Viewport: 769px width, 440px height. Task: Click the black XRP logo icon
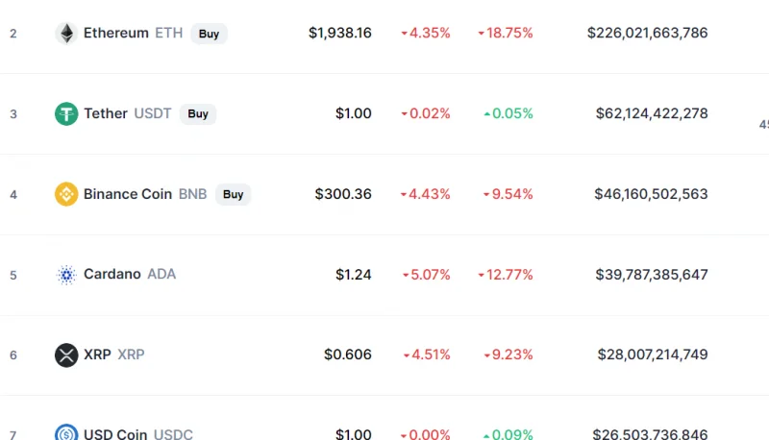66,354
